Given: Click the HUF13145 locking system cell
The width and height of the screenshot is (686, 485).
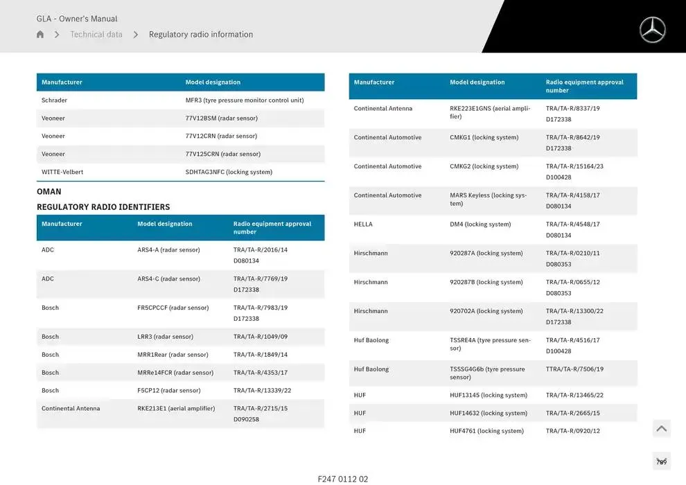Looking at the screenshot, I should tap(489, 396).
